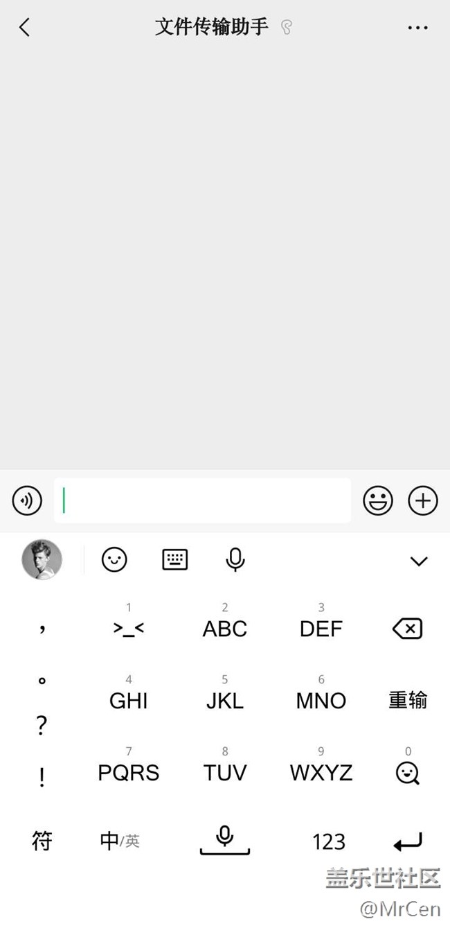Image resolution: width=450 pixels, height=935 pixels.
Task: Open the keyboard layout switch icon
Action: (x=175, y=559)
